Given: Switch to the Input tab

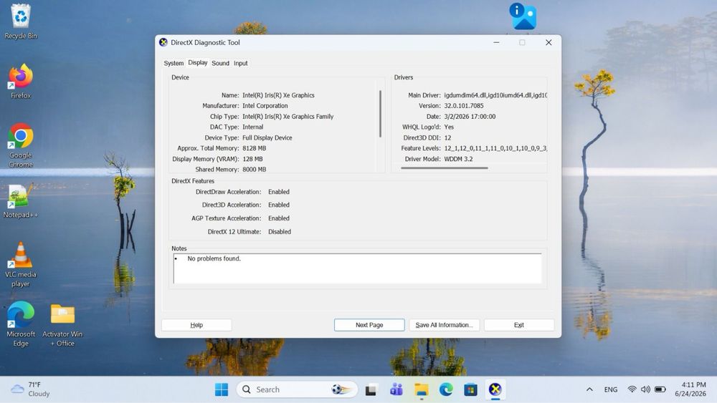Looking at the screenshot, I should click(240, 63).
